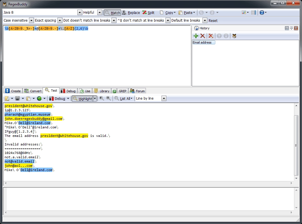Click the Reset button

tap(213, 20)
